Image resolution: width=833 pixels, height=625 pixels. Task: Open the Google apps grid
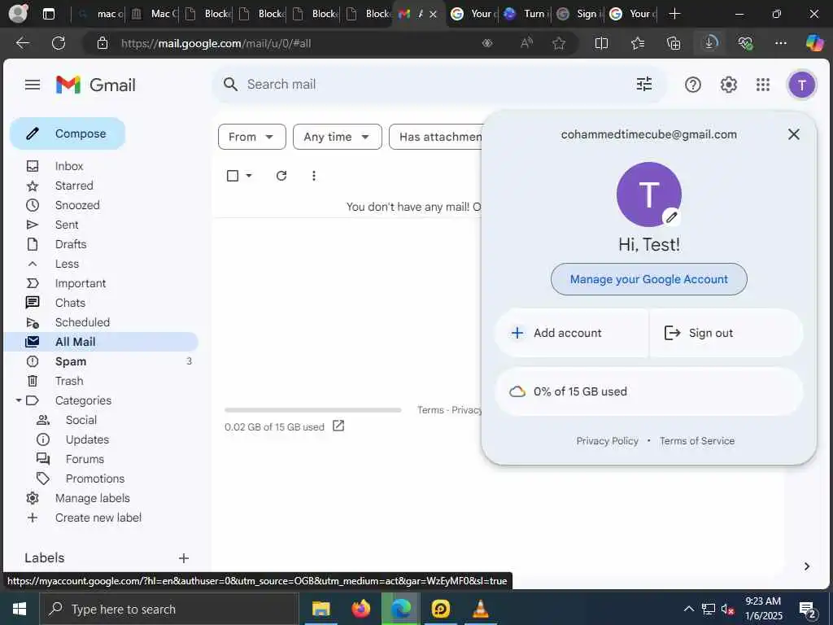pos(763,85)
